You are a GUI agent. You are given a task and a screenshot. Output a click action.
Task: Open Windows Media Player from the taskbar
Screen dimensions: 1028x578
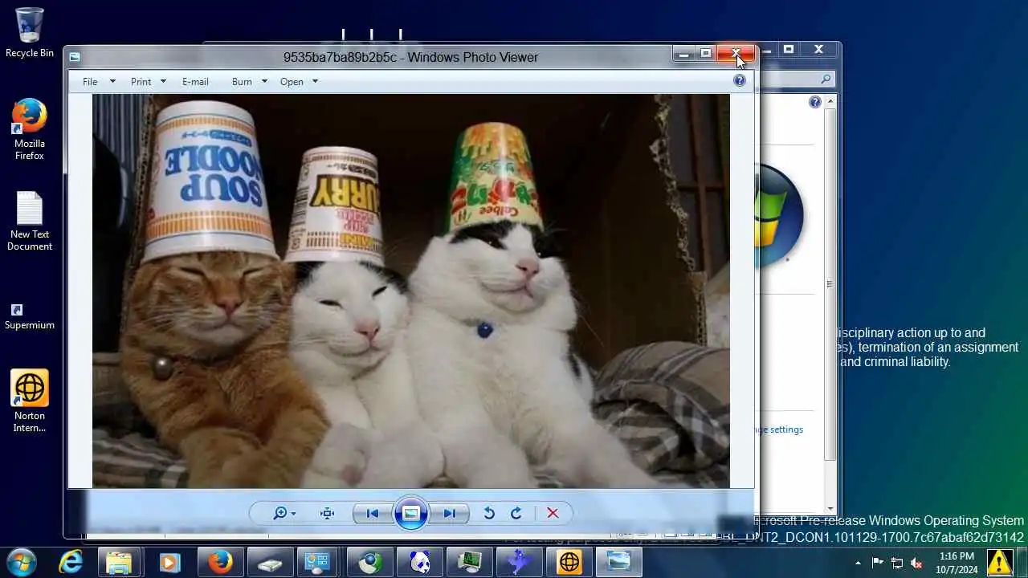tap(169, 562)
